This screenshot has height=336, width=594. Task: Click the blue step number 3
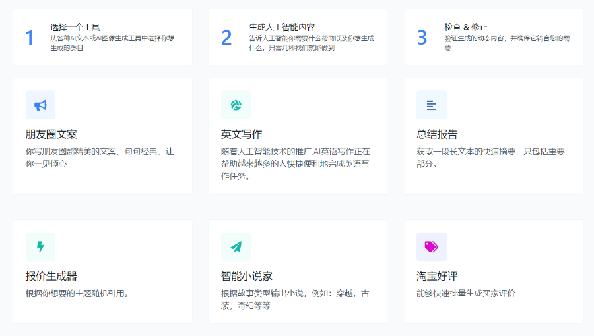(422, 38)
